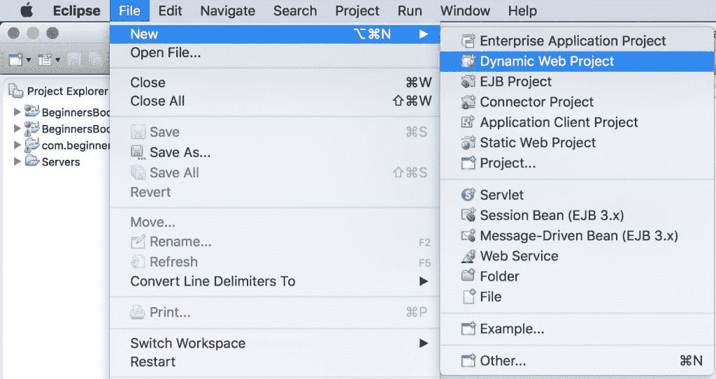716x379 pixels.
Task: Open the Switch Workspace submenu
Action: point(424,343)
